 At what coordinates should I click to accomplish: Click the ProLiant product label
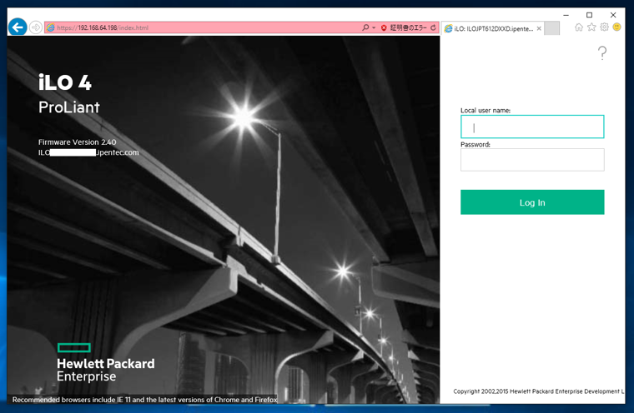point(68,107)
